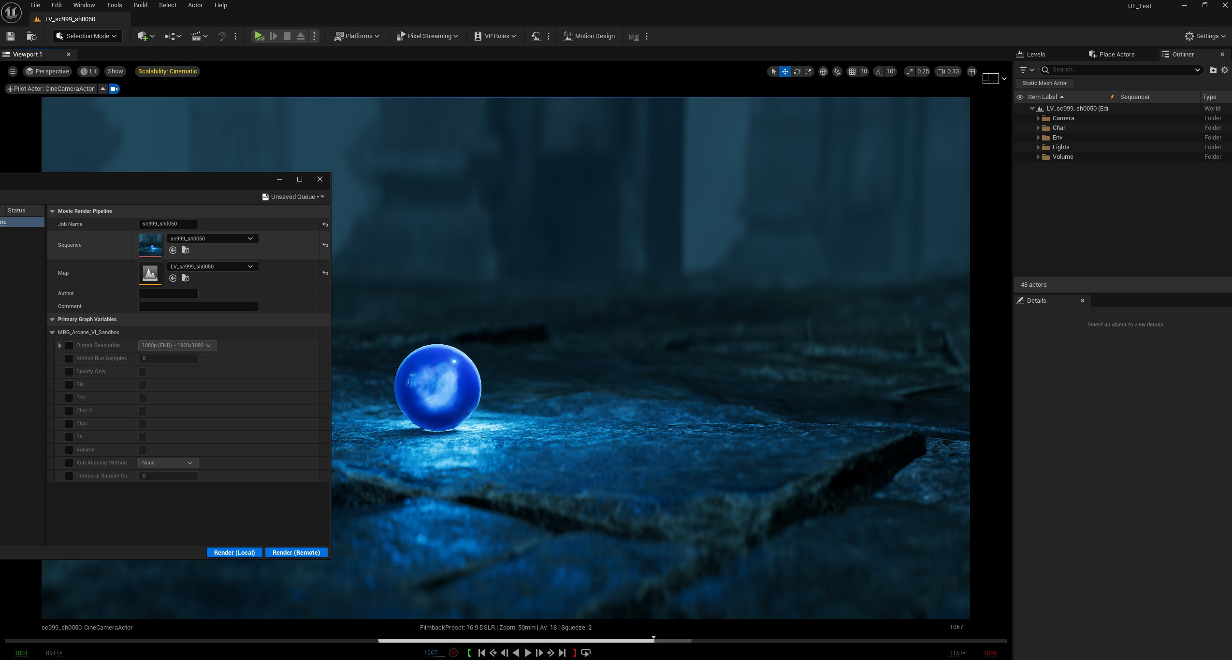Screen dimensions: 1232x660
Task: Open the Pixel Streaming dropdown
Action: (x=427, y=36)
